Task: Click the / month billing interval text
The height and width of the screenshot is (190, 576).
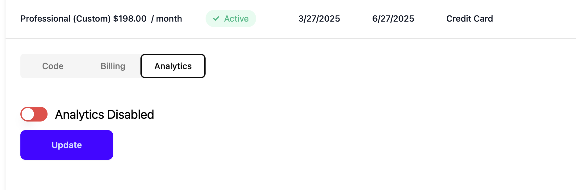Action: pyautogui.click(x=166, y=19)
